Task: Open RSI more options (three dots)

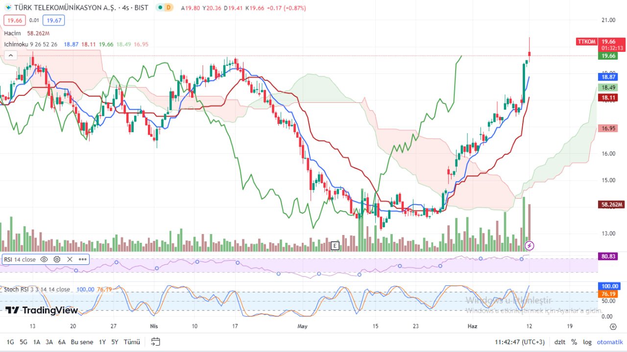Action: [82, 259]
